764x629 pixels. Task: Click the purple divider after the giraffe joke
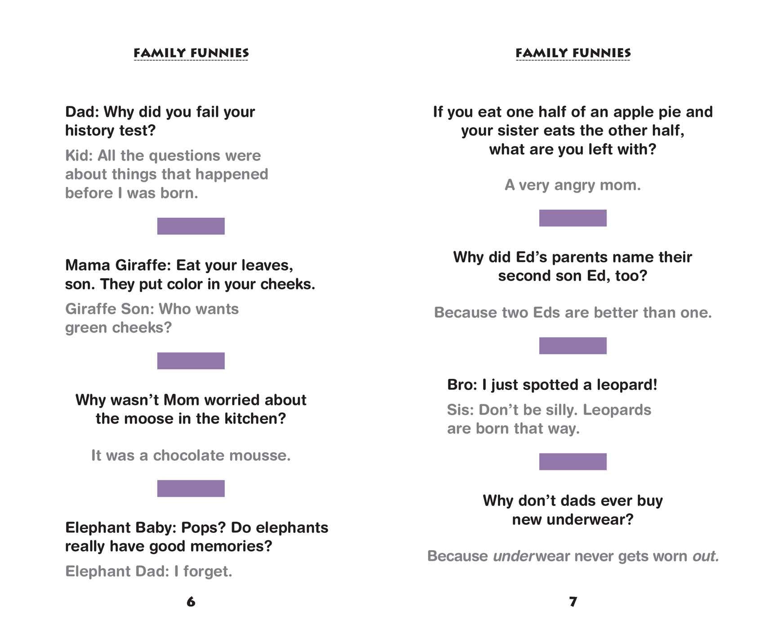click(x=191, y=361)
